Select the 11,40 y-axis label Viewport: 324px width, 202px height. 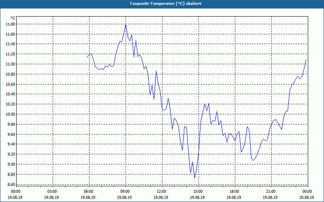click(x=11, y=44)
